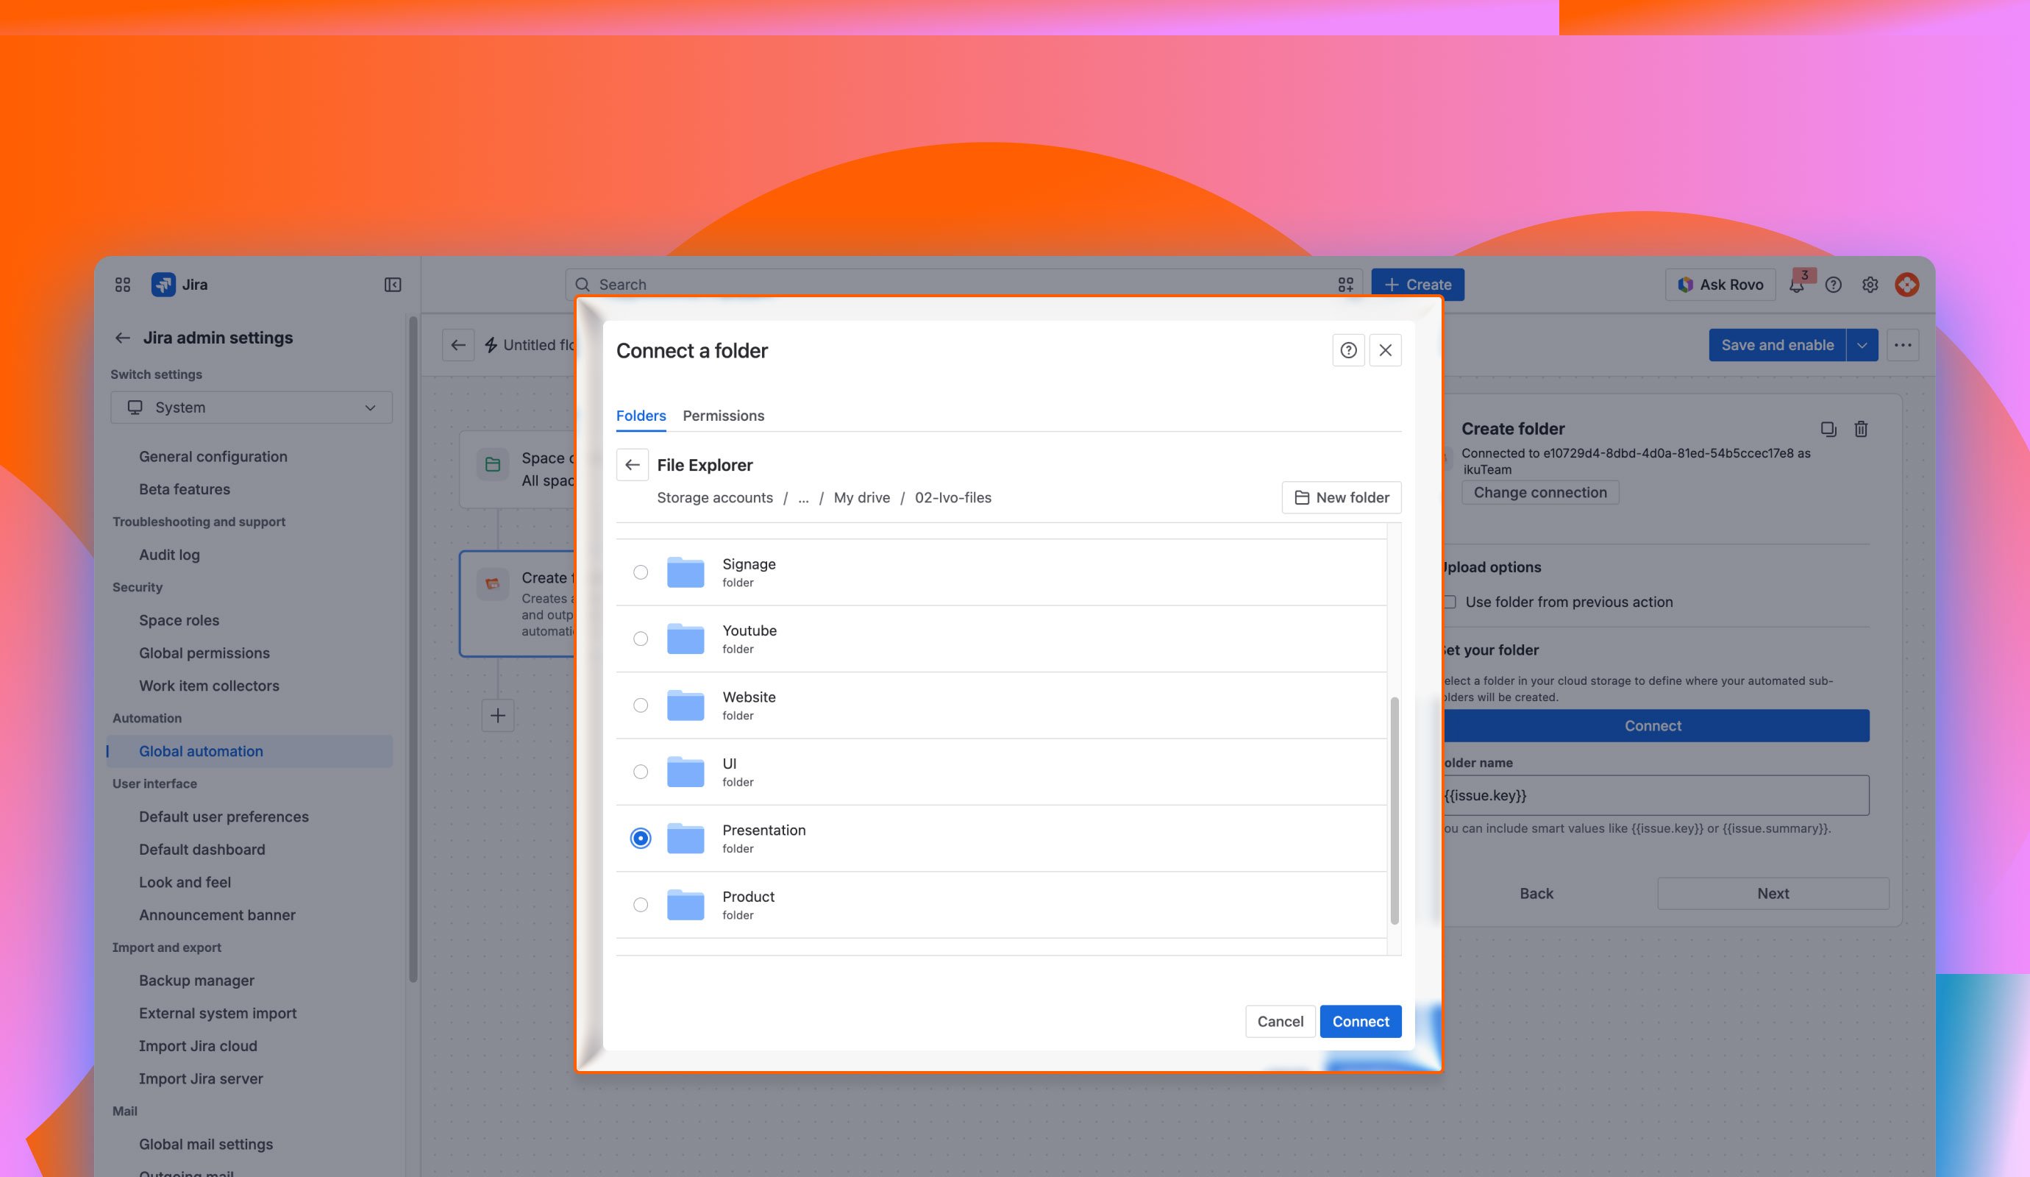2030x1177 pixels.
Task: Click the left sidebar scrollbar
Action: coord(413,649)
